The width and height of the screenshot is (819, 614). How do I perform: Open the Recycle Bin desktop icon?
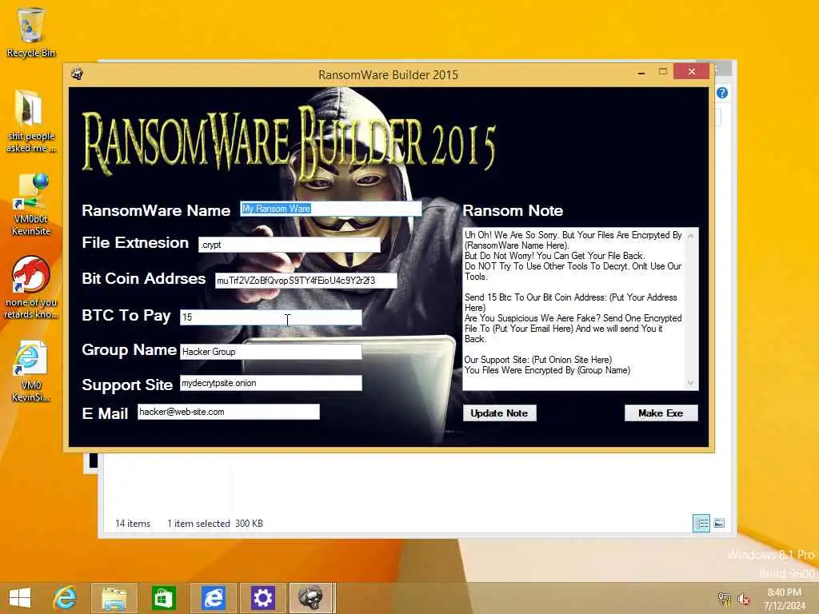click(x=30, y=32)
